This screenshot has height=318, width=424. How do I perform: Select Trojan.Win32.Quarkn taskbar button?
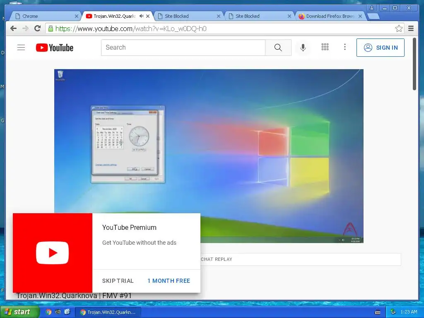108,312
